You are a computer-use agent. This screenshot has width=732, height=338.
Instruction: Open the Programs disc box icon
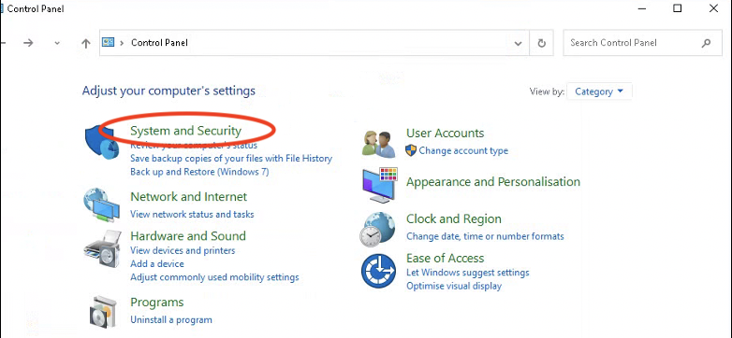point(102,312)
